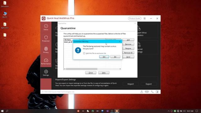
Task: Click the green Quick Heal tray icon
Action: tap(175, 111)
